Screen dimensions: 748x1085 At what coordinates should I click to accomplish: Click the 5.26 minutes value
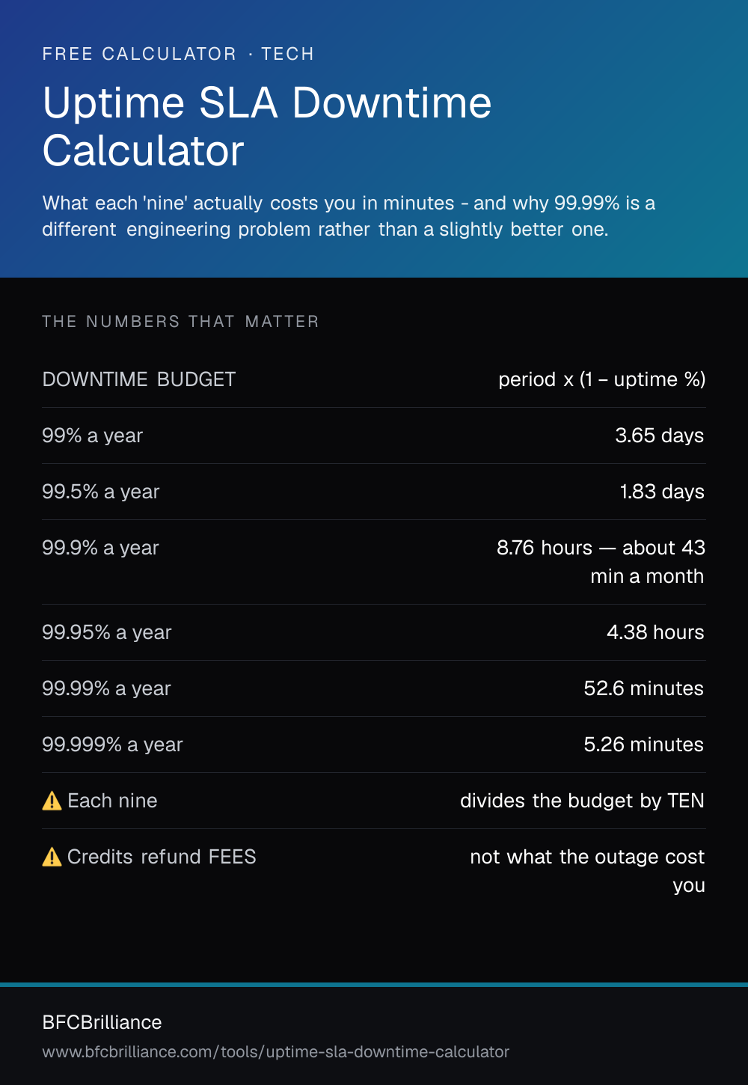tap(643, 745)
